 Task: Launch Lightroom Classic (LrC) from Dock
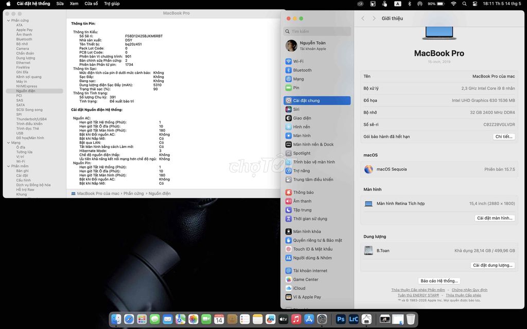(353, 319)
